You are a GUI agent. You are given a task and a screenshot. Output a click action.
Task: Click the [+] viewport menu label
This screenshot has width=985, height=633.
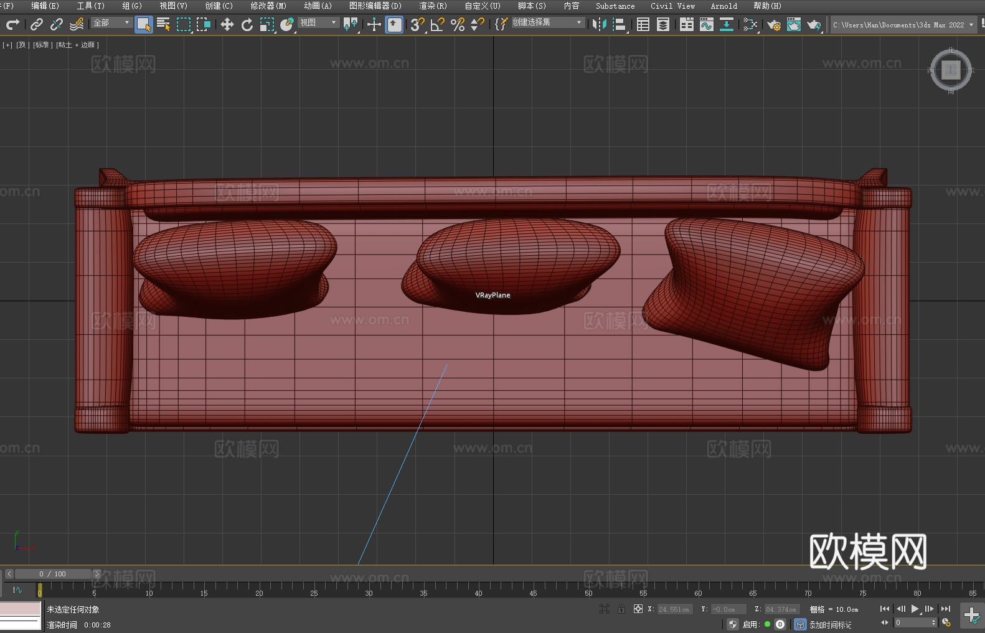(x=7, y=45)
